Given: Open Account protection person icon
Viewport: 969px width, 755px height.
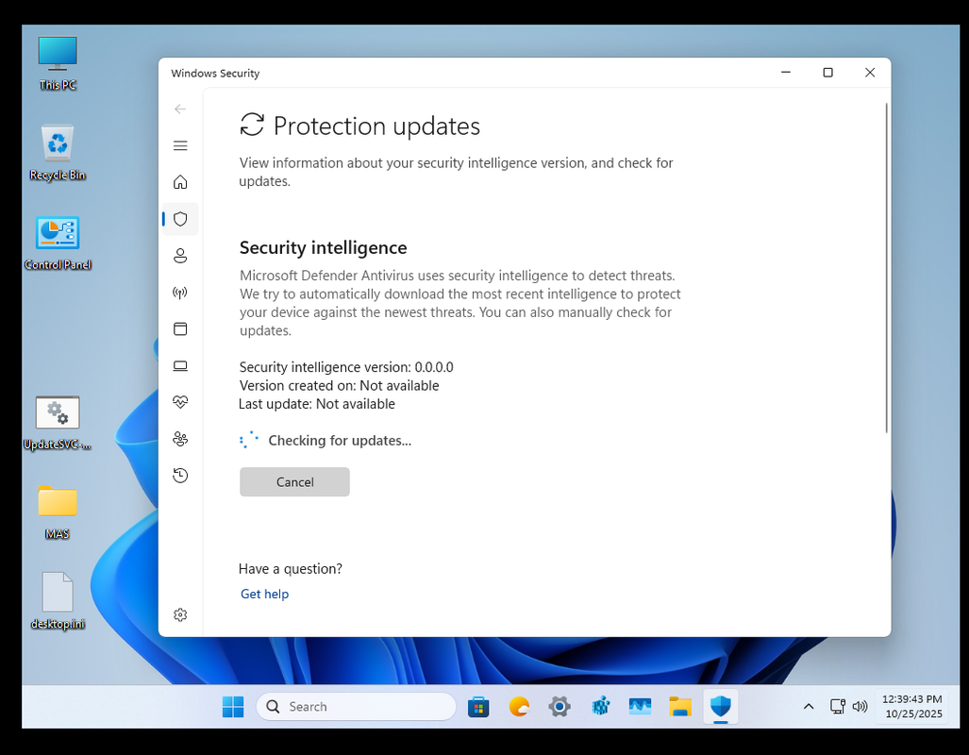Looking at the screenshot, I should (180, 256).
